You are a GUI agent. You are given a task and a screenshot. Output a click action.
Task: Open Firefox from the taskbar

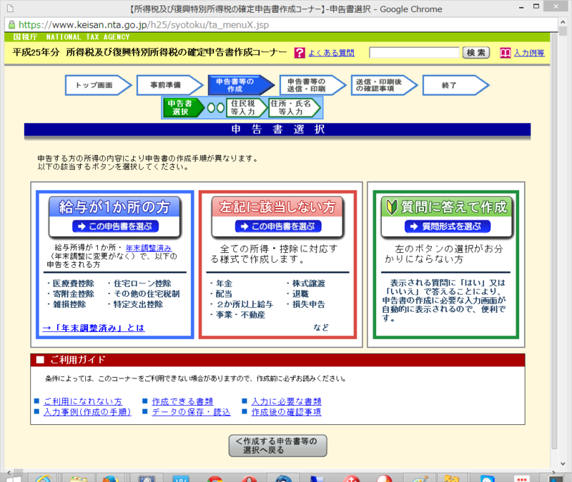tap(110, 478)
